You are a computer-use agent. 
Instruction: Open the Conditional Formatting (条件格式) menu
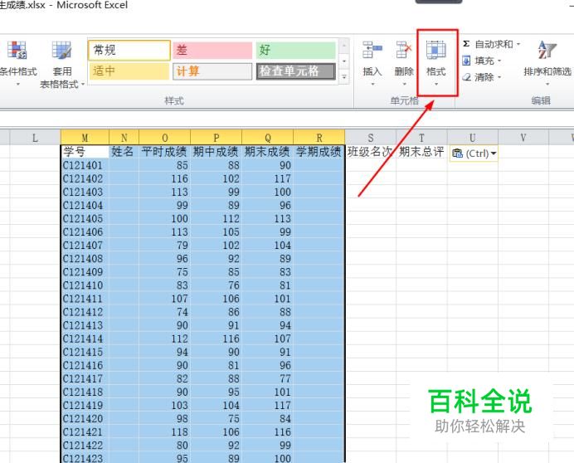tap(17, 63)
